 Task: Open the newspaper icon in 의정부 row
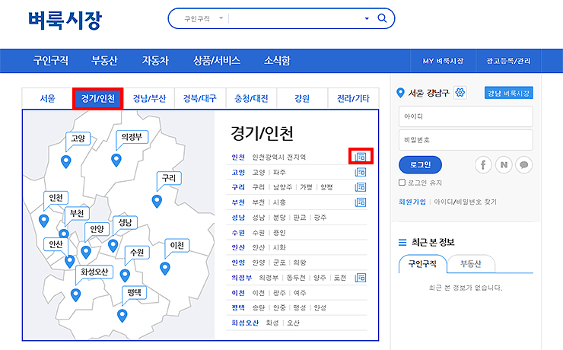361,278
